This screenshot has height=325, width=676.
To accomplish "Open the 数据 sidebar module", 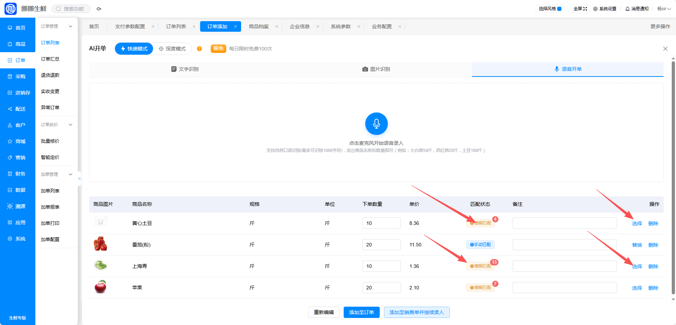I will (x=18, y=190).
